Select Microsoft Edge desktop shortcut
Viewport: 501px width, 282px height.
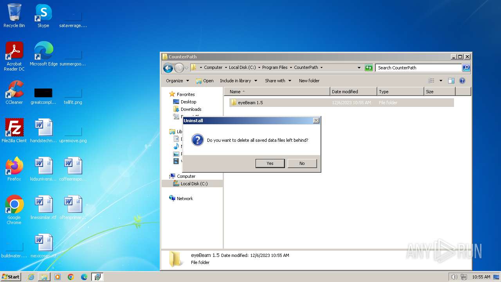tap(43, 54)
